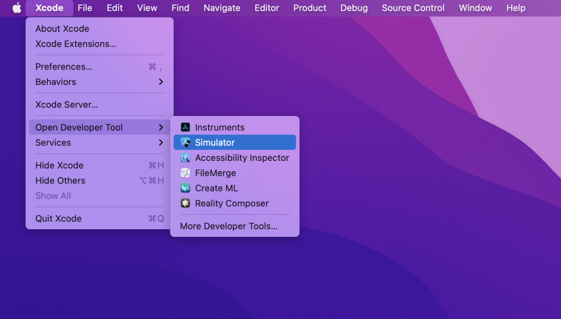The width and height of the screenshot is (561, 319).
Task: Click the Accessibility Inspector icon
Action: pos(185,158)
